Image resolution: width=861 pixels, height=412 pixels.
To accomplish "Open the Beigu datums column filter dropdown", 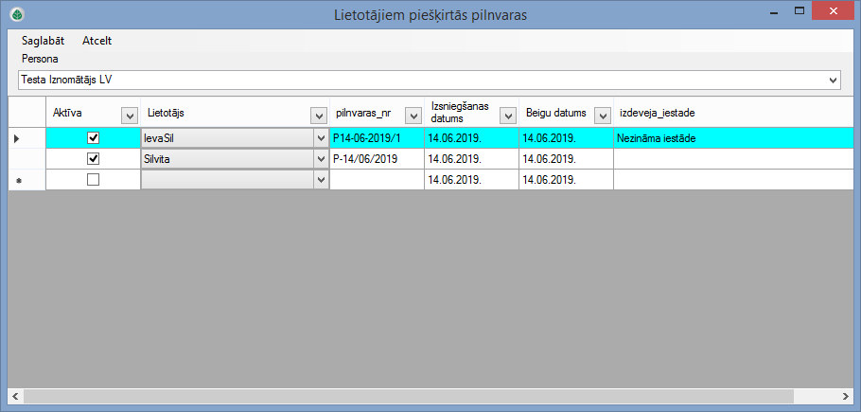I will [x=603, y=116].
